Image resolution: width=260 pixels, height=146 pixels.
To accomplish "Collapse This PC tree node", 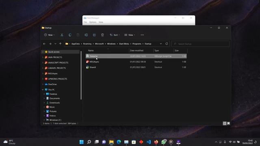I will pos(43,90).
